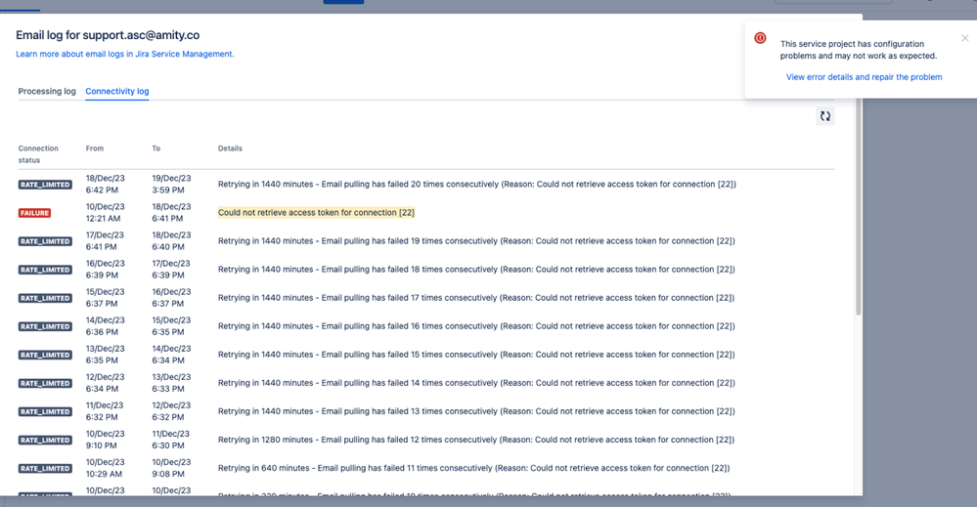The height and width of the screenshot is (507, 977).
Task: Click From date 16/Dec/23 6:39 PM
Action: (105, 270)
